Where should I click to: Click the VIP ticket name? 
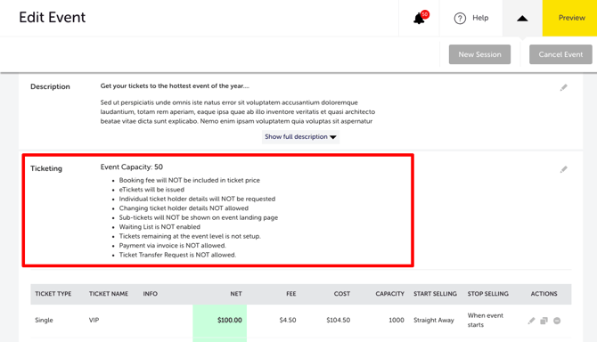tap(94, 321)
